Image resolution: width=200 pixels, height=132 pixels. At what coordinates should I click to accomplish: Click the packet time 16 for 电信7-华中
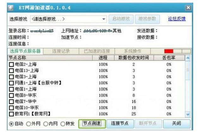point(134,101)
